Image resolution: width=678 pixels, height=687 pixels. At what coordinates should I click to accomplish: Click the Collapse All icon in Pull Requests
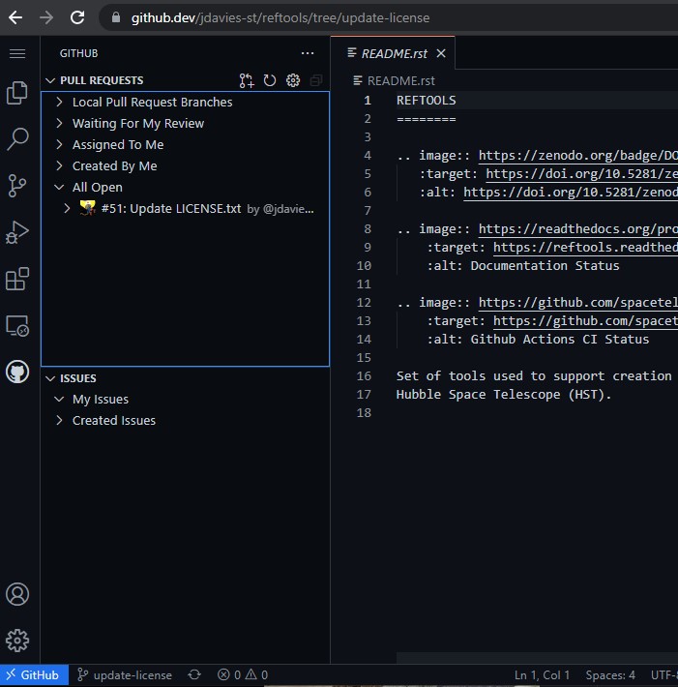click(x=316, y=80)
